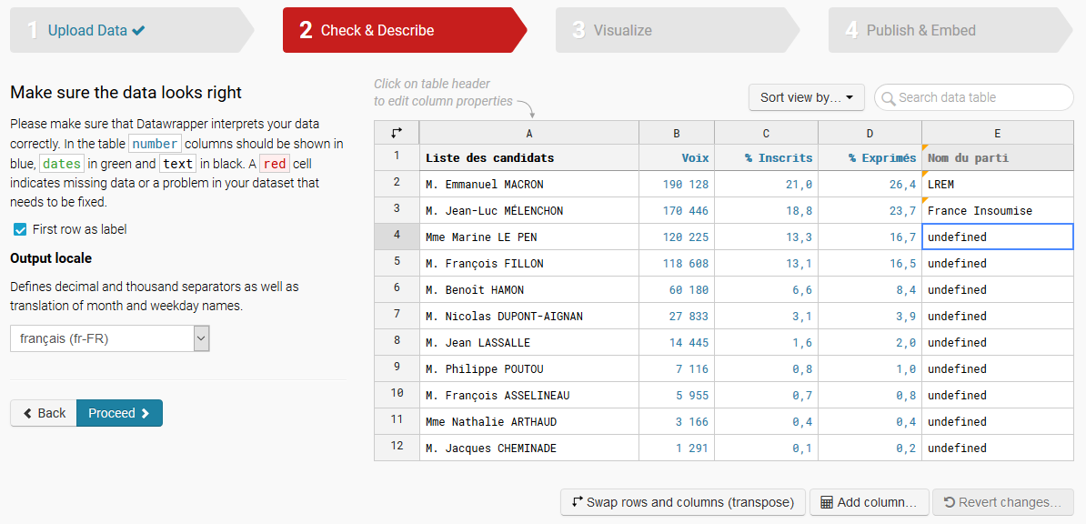Click the Back button with left arrow
Image resolution: width=1086 pixels, height=524 pixels.
(44, 413)
